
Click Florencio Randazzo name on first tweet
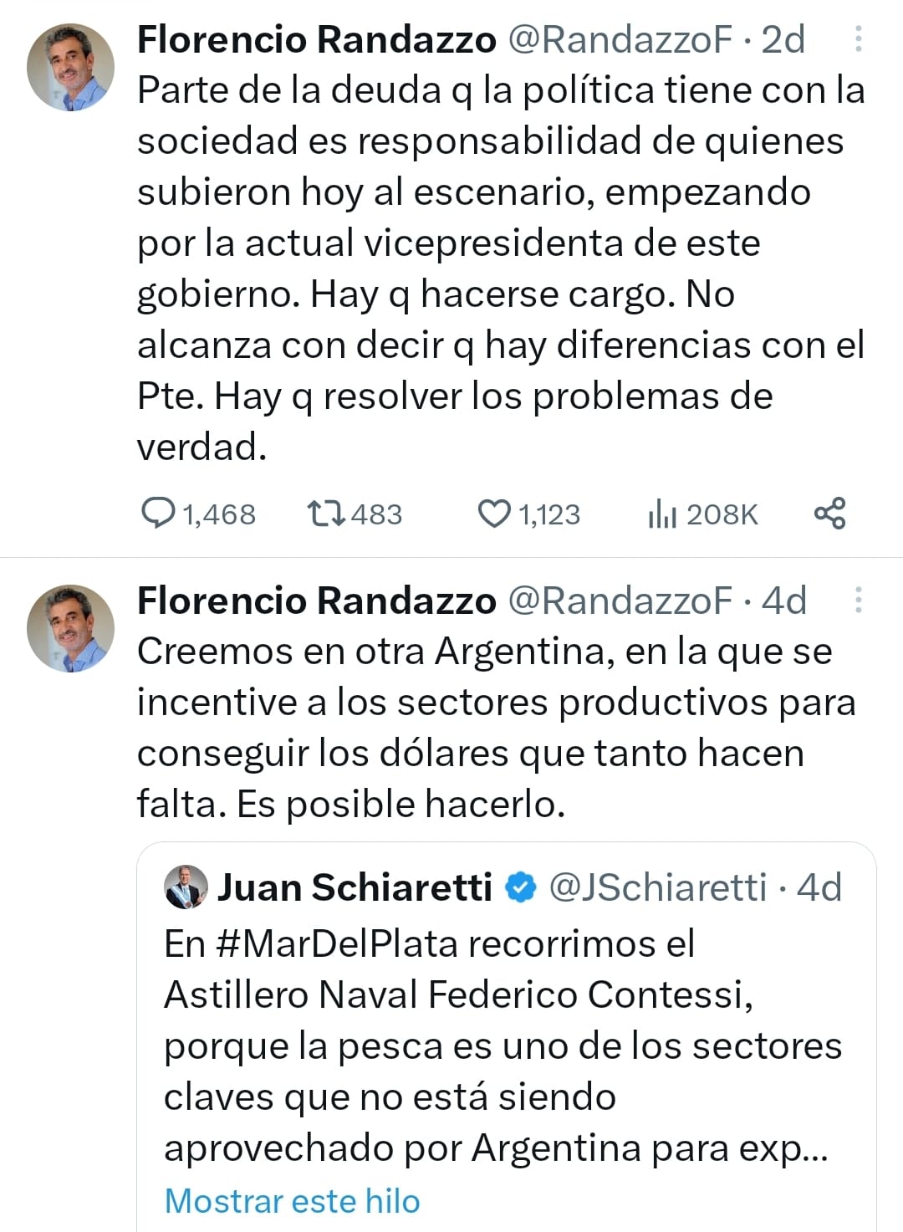(316, 39)
